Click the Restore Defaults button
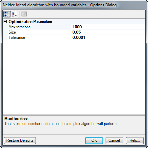This screenshot has width=148, height=148. pos(20,140)
